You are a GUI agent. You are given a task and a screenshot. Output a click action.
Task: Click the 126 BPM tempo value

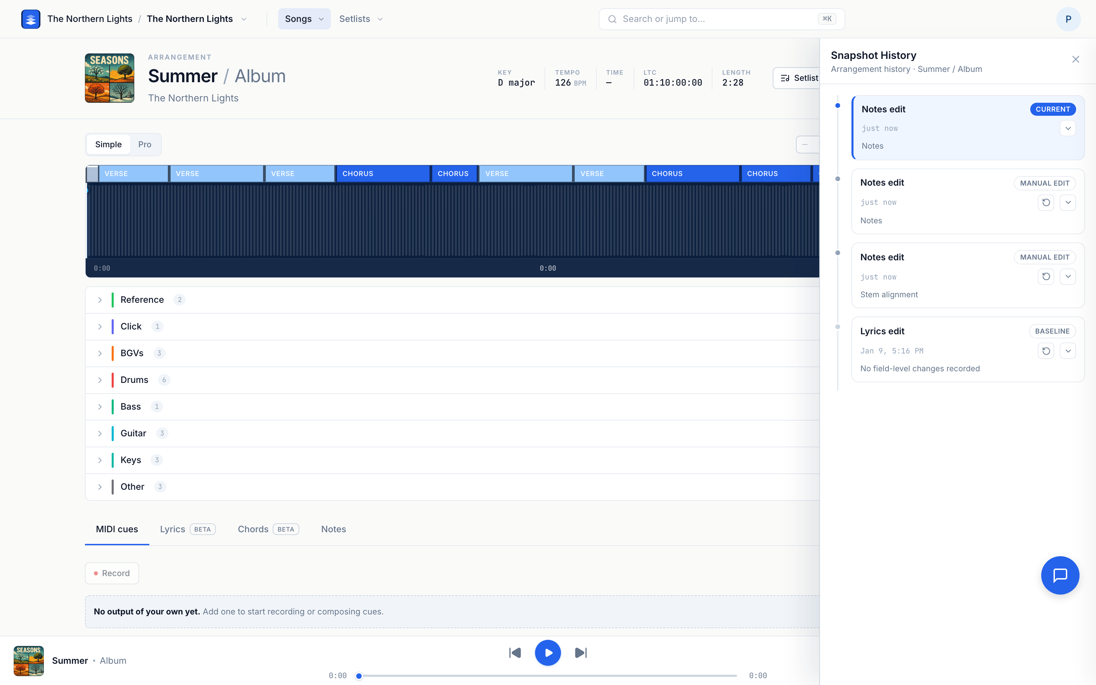coord(570,83)
